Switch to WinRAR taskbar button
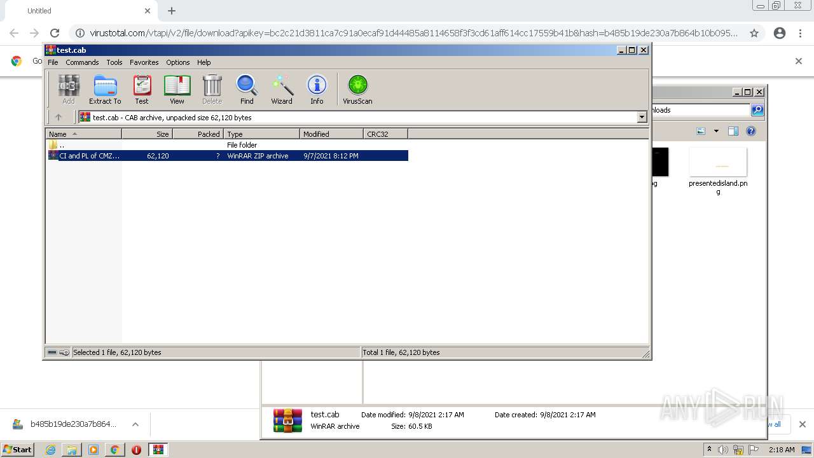 158,450
